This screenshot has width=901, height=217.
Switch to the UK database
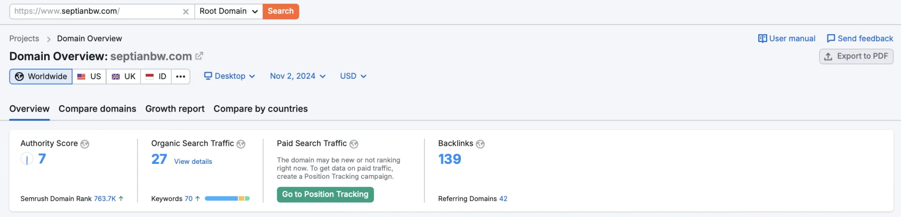123,77
